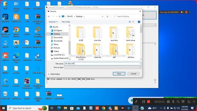Open Google Chrome desktop shortcut
The width and height of the screenshot is (197, 111).
(16, 32)
